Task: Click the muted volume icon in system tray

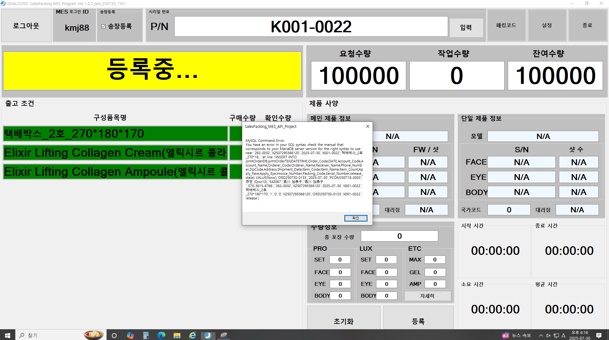Action: (x=548, y=335)
